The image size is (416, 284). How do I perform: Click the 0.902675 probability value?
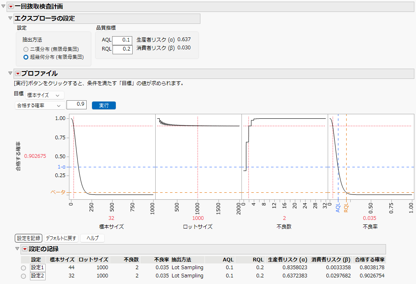[35, 156]
